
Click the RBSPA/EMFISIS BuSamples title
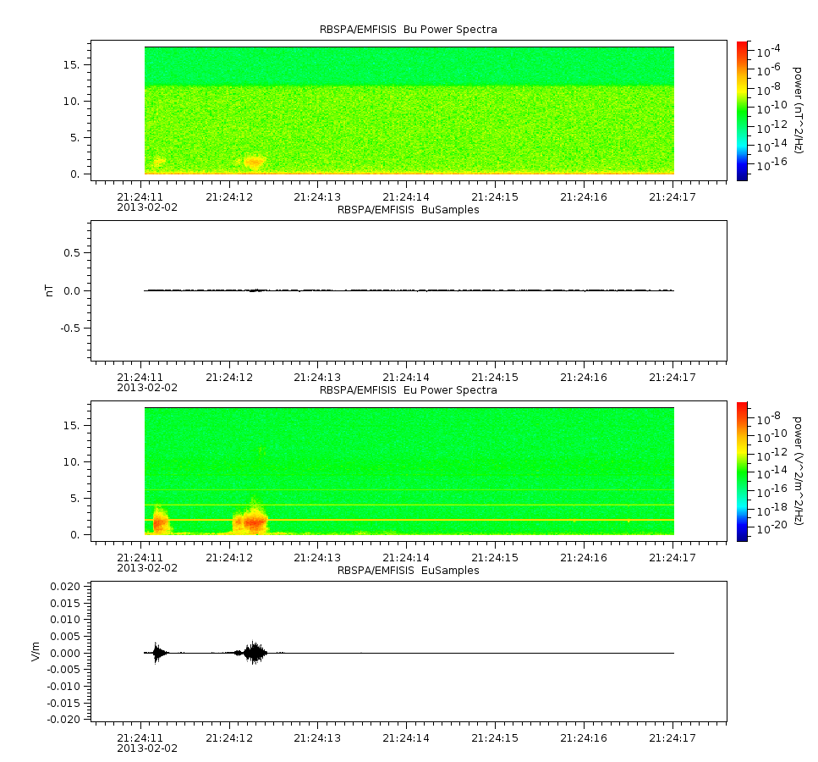[408, 210]
